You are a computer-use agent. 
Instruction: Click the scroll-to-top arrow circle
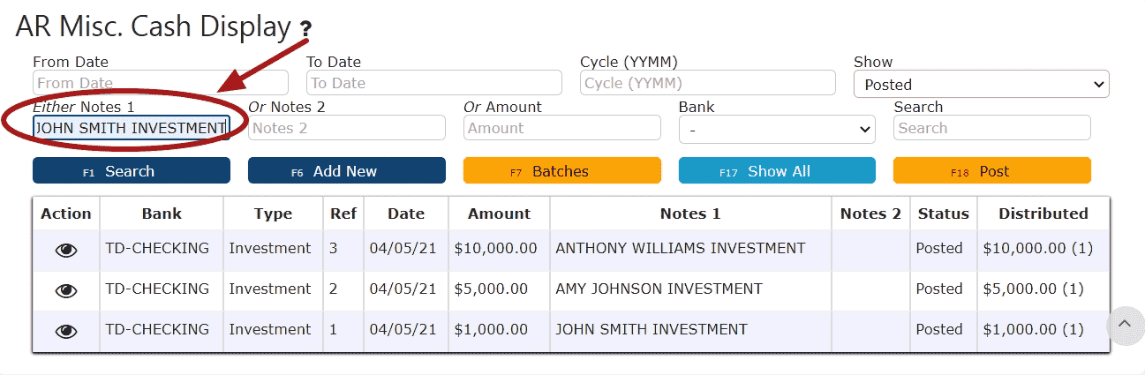pos(1124,324)
